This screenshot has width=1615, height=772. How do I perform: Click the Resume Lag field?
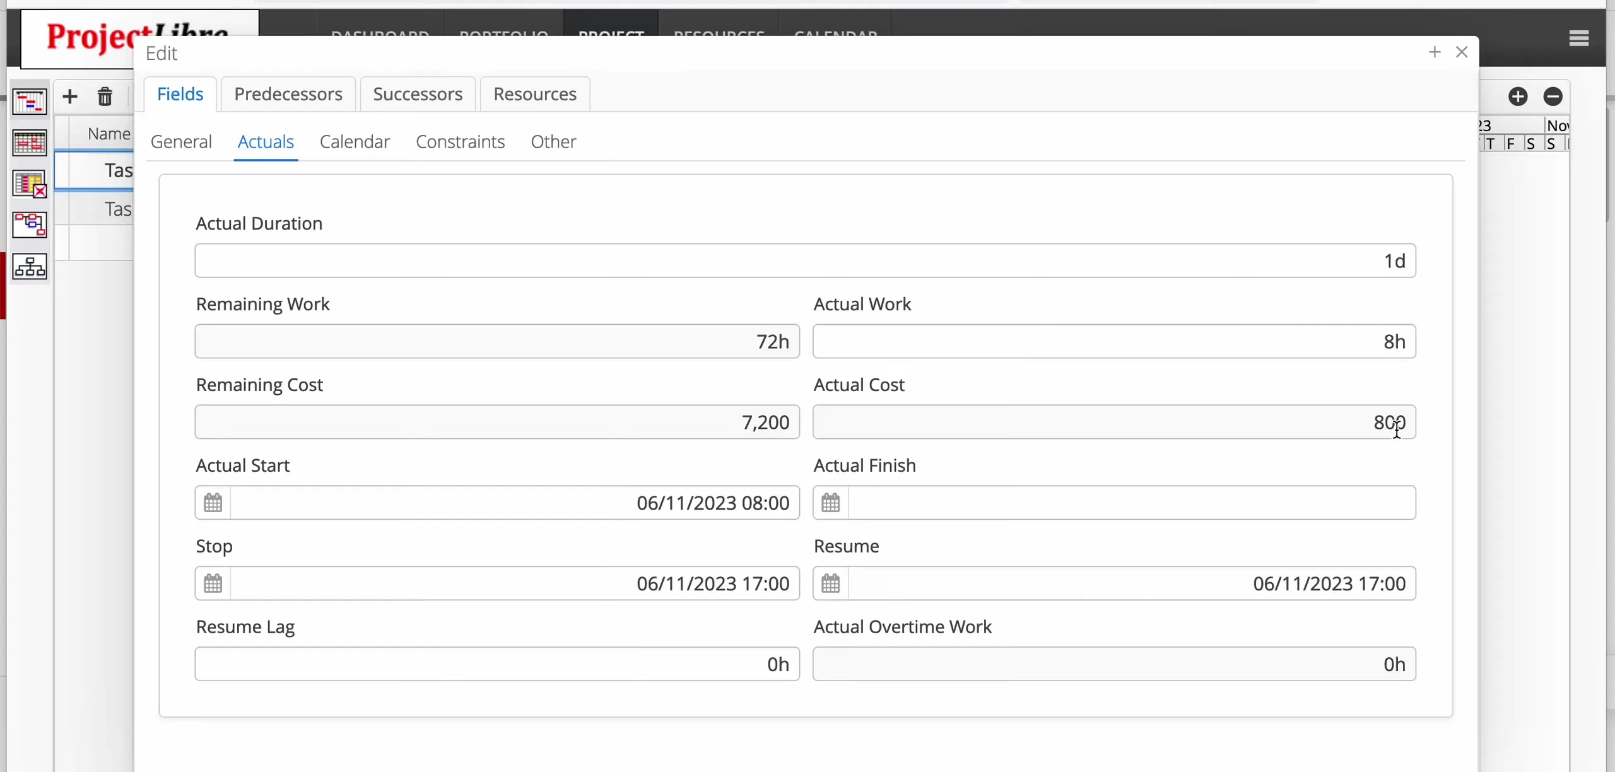[497, 664]
